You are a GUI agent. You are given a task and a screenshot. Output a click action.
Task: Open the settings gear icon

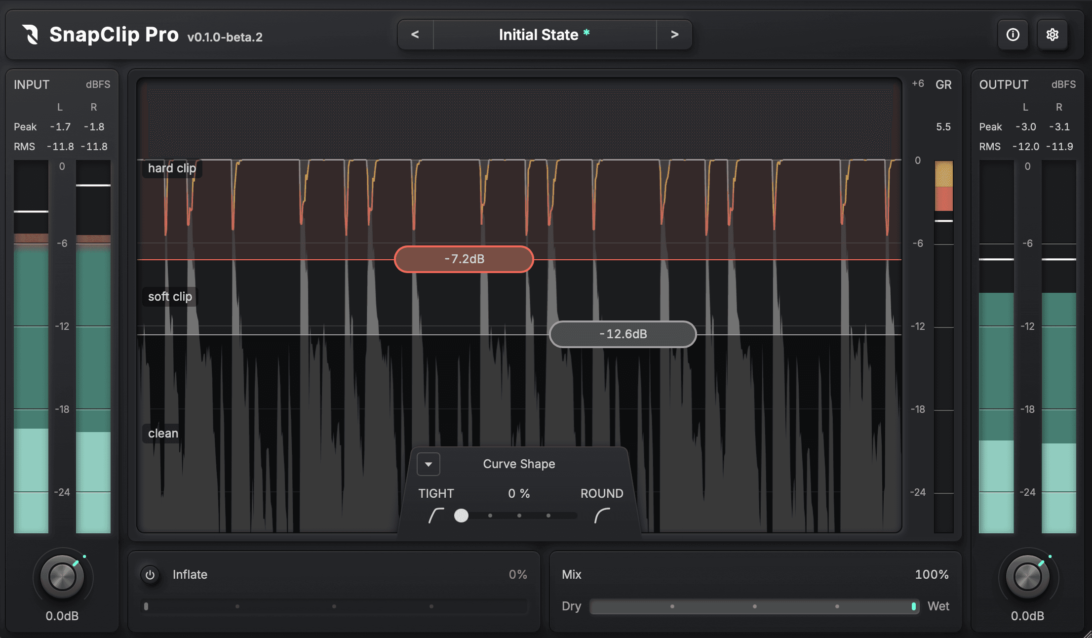coord(1052,35)
